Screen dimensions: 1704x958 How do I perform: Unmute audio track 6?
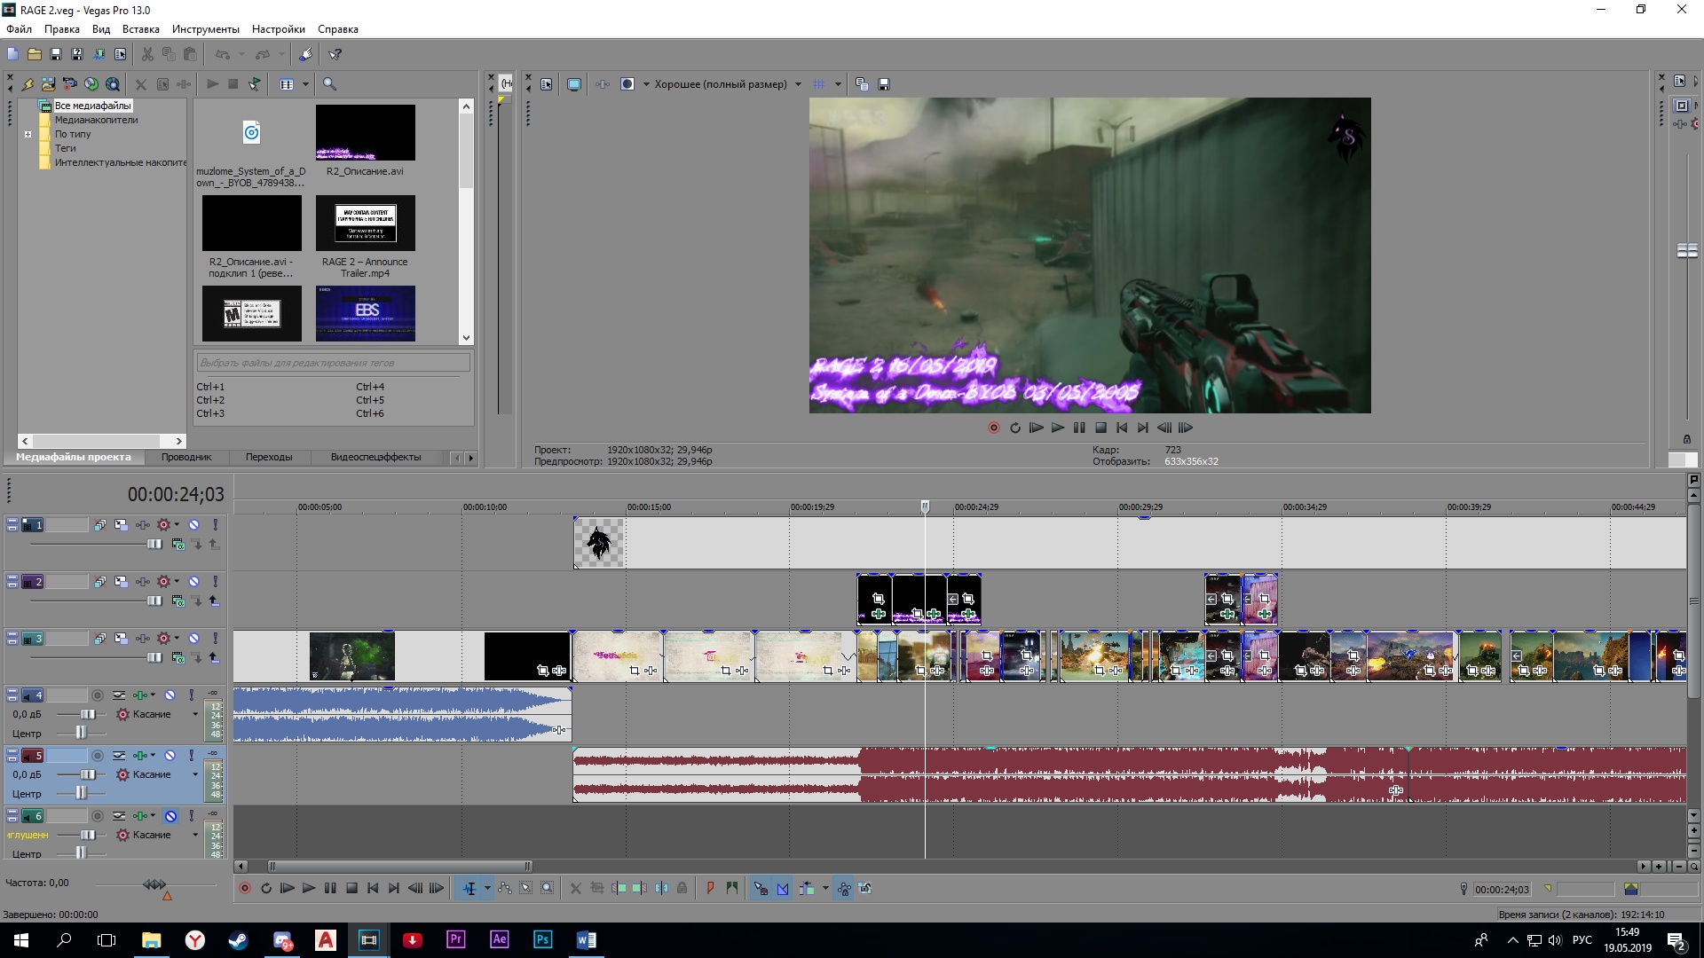[170, 816]
